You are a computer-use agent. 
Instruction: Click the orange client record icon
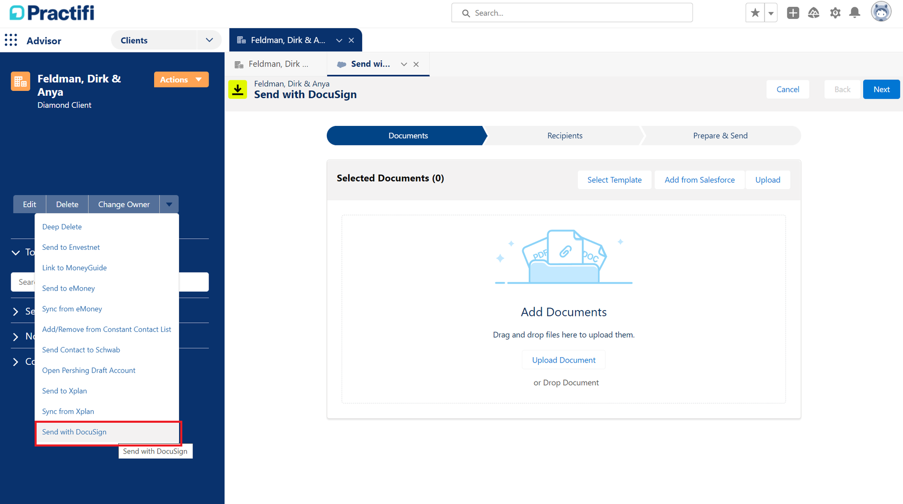[x=20, y=81]
